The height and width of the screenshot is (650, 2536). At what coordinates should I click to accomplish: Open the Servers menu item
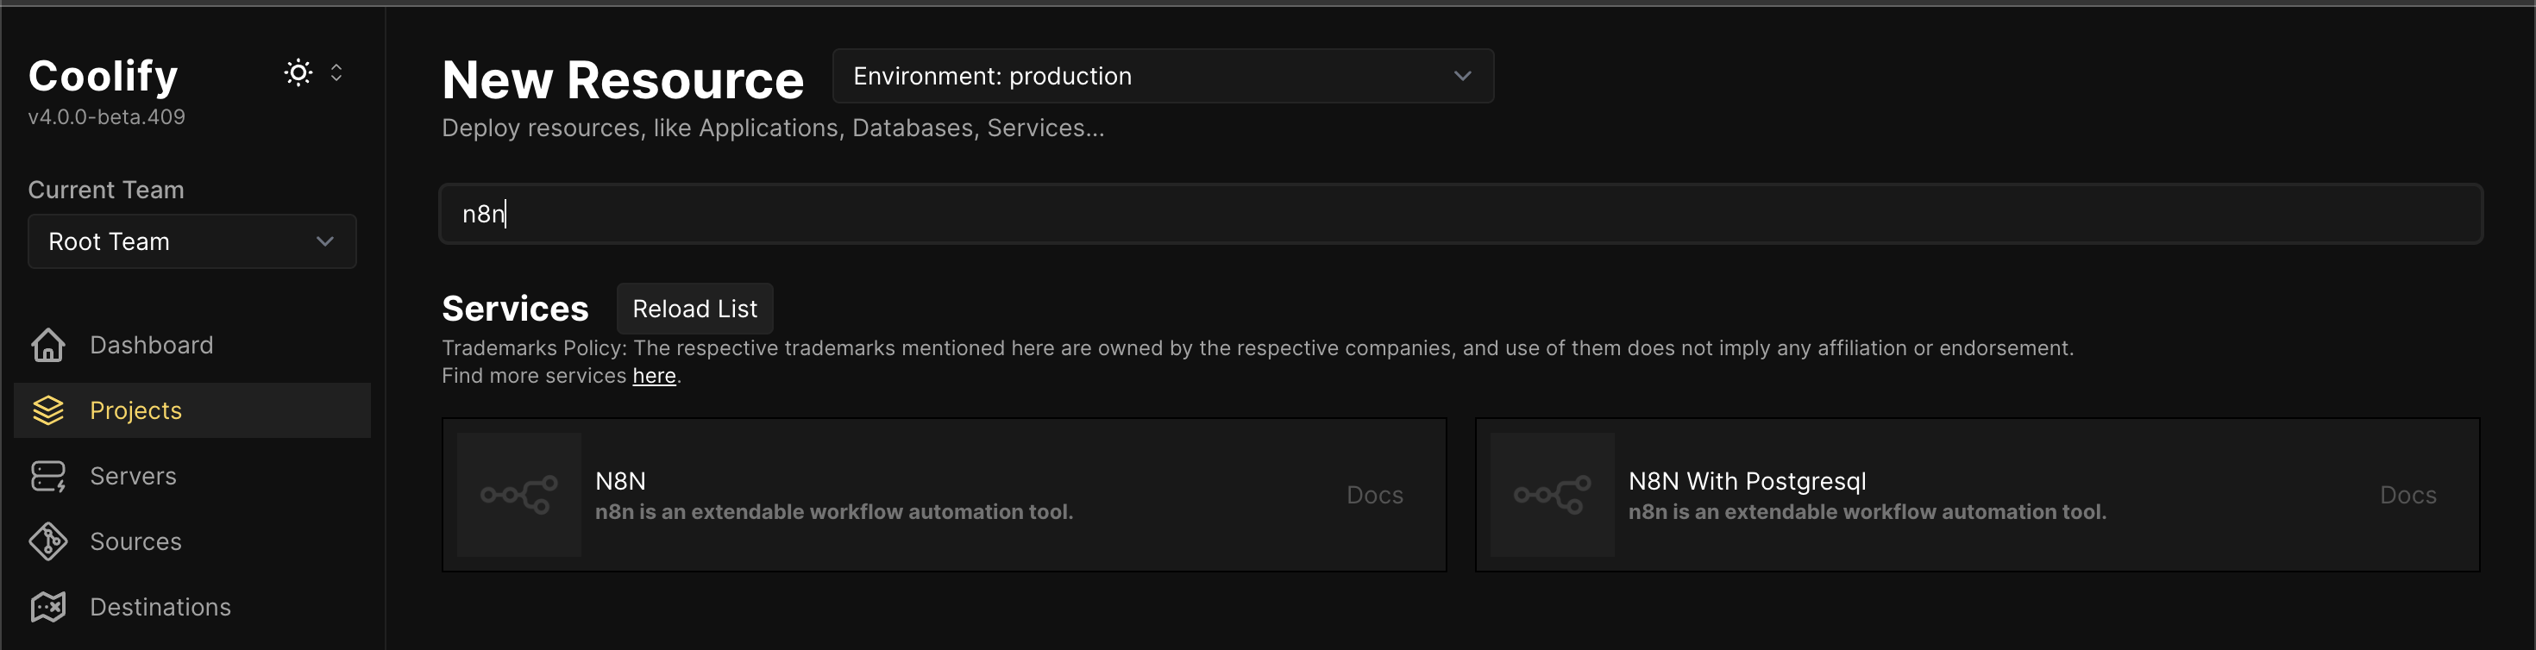(x=192, y=476)
